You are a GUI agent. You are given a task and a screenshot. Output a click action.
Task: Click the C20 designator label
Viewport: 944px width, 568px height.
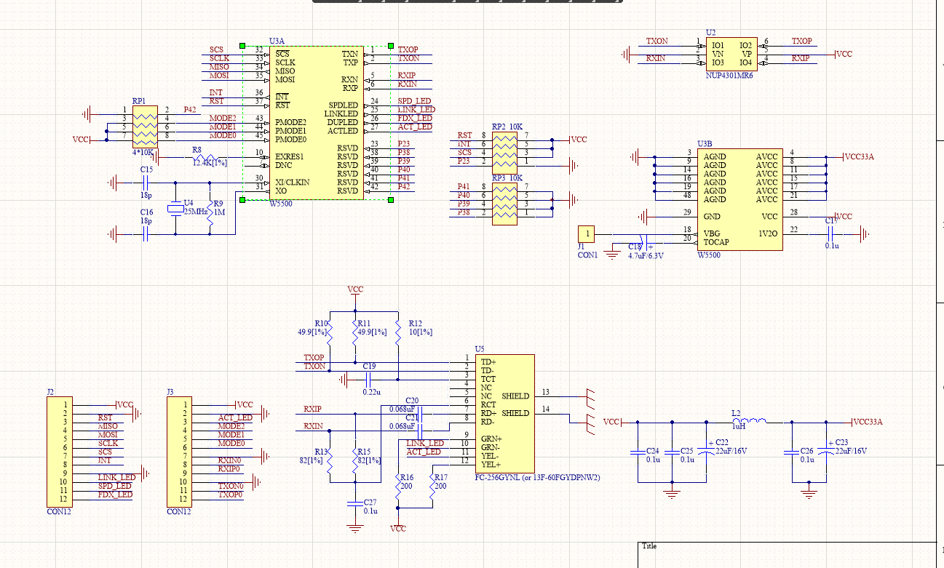pos(413,401)
